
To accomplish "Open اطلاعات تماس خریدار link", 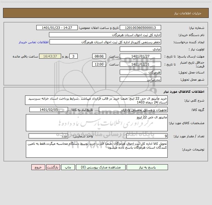I will 34,42.
